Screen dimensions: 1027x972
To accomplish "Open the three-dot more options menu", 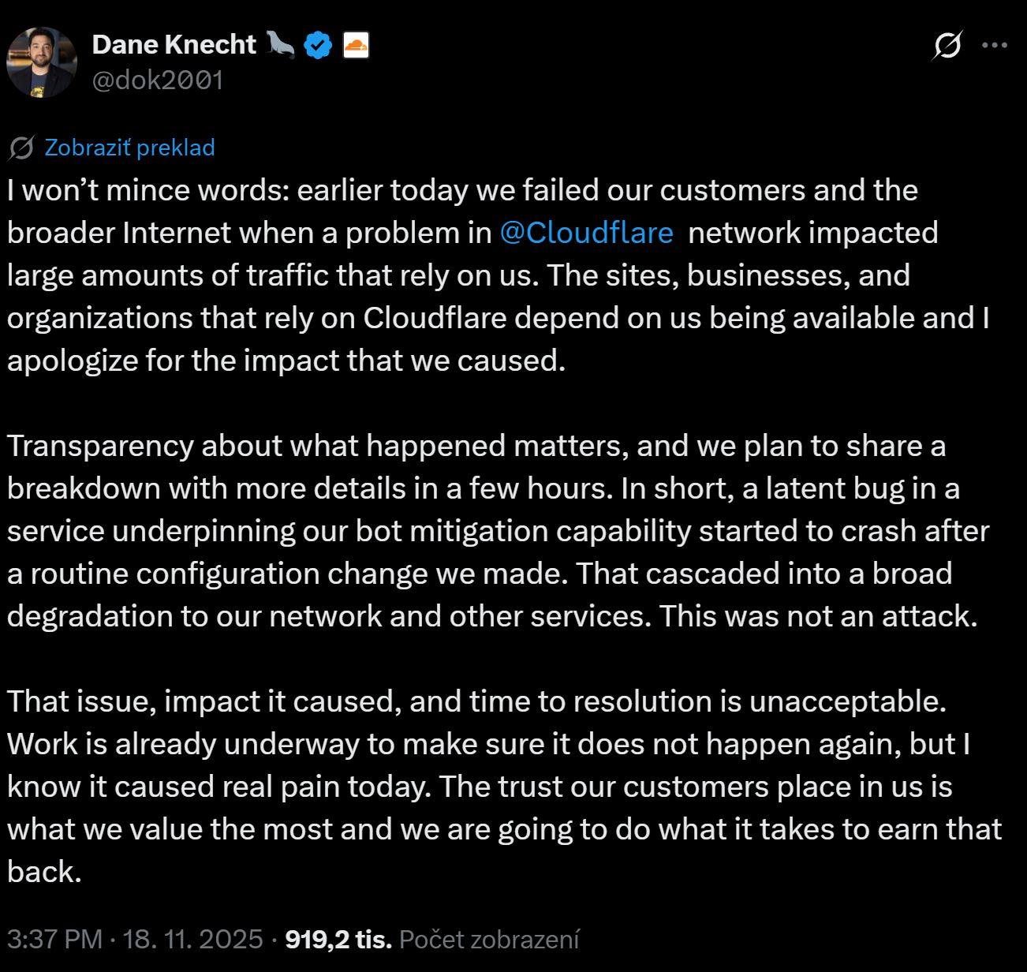I will click(994, 46).
